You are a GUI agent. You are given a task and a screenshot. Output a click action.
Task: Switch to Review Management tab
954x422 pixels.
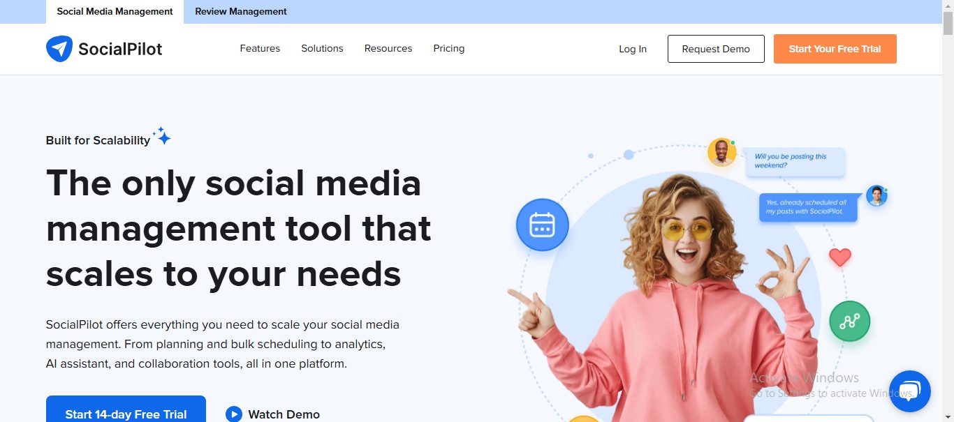pos(241,12)
